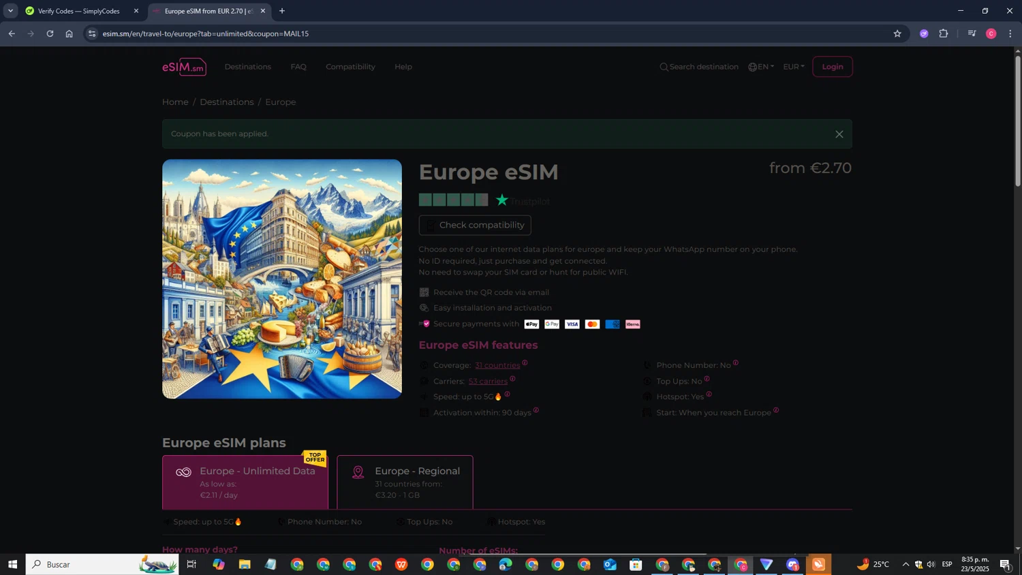Open Windows Task View
This screenshot has width=1022, height=575.
click(x=191, y=564)
